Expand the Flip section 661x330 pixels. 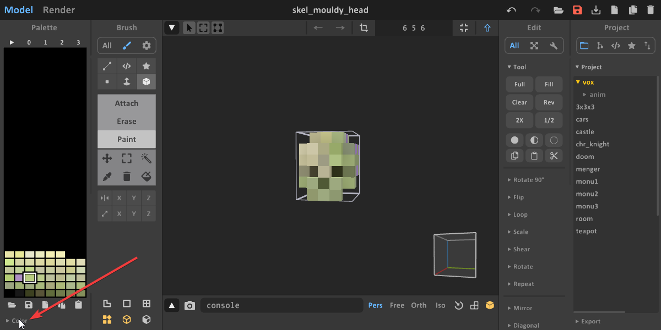pos(515,197)
